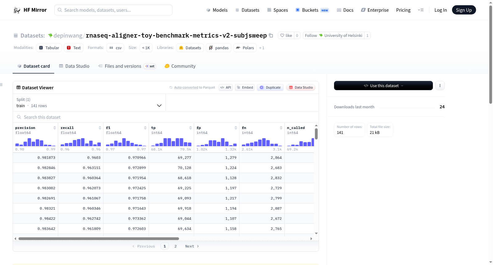This screenshot has height=265, width=493.
Task: Open the three-dot options menu beside Use this dataset
Action: [x=440, y=86]
